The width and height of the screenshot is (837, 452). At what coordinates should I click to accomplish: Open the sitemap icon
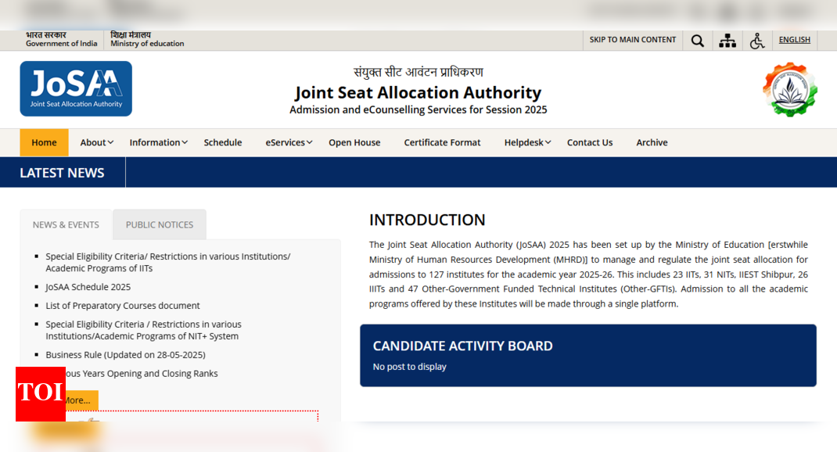click(x=727, y=41)
